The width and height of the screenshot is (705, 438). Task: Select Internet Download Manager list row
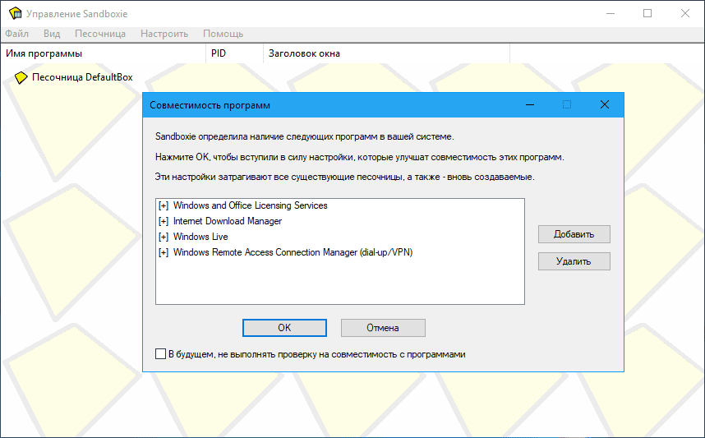click(340, 221)
